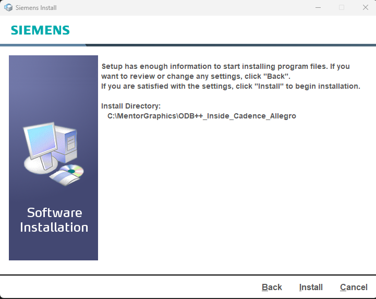Close the Siemens Install window

365,8
